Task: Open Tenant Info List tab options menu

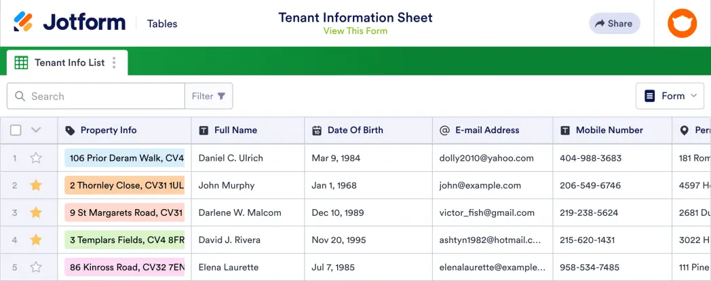Action: (114, 62)
